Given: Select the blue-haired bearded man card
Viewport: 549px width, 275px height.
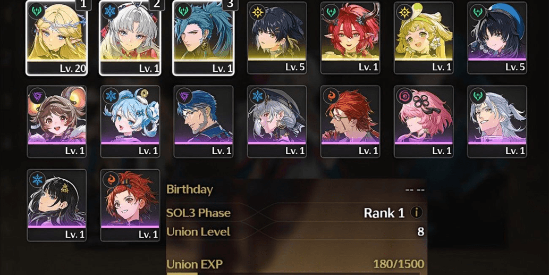Looking at the screenshot, I should tap(204, 122).
